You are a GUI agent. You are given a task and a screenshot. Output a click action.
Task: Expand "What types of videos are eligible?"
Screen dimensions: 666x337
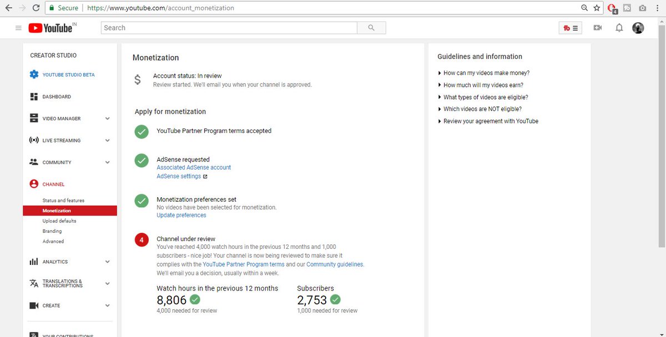coord(483,98)
